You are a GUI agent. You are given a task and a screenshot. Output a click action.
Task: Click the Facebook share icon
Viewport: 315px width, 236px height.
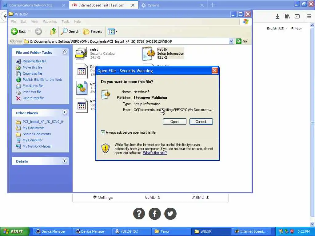point(155,214)
